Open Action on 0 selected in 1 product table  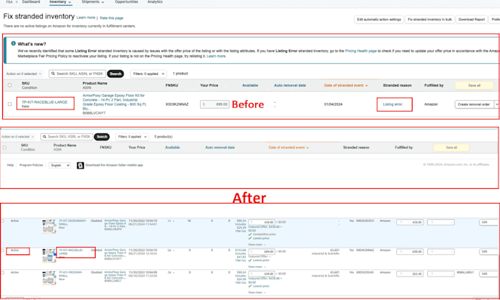24,74
